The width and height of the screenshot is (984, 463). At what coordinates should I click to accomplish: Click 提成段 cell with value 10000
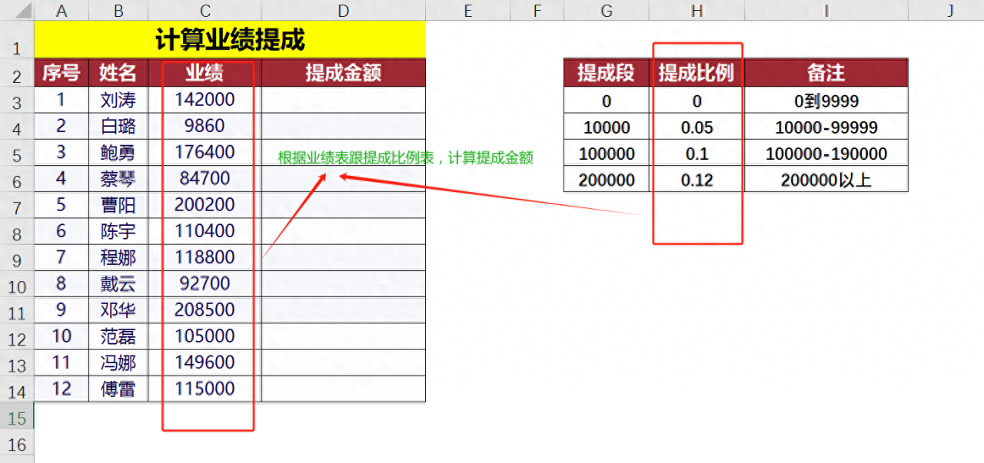click(607, 127)
